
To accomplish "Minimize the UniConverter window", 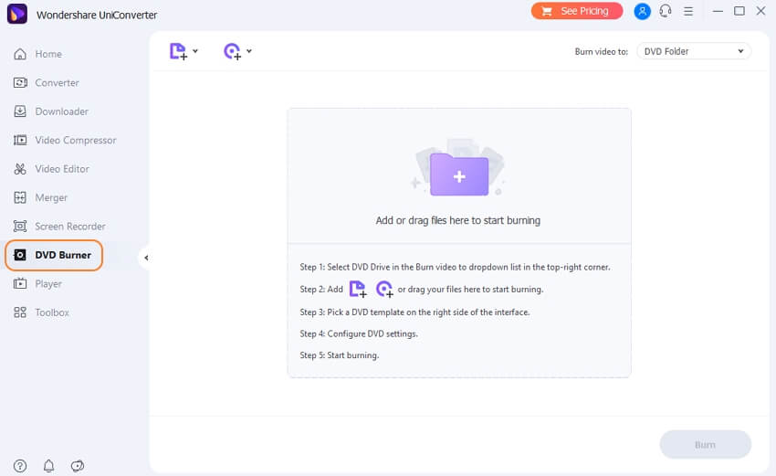I will pos(718,11).
